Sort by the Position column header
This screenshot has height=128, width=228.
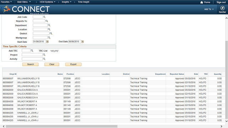[x=70, y=74]
